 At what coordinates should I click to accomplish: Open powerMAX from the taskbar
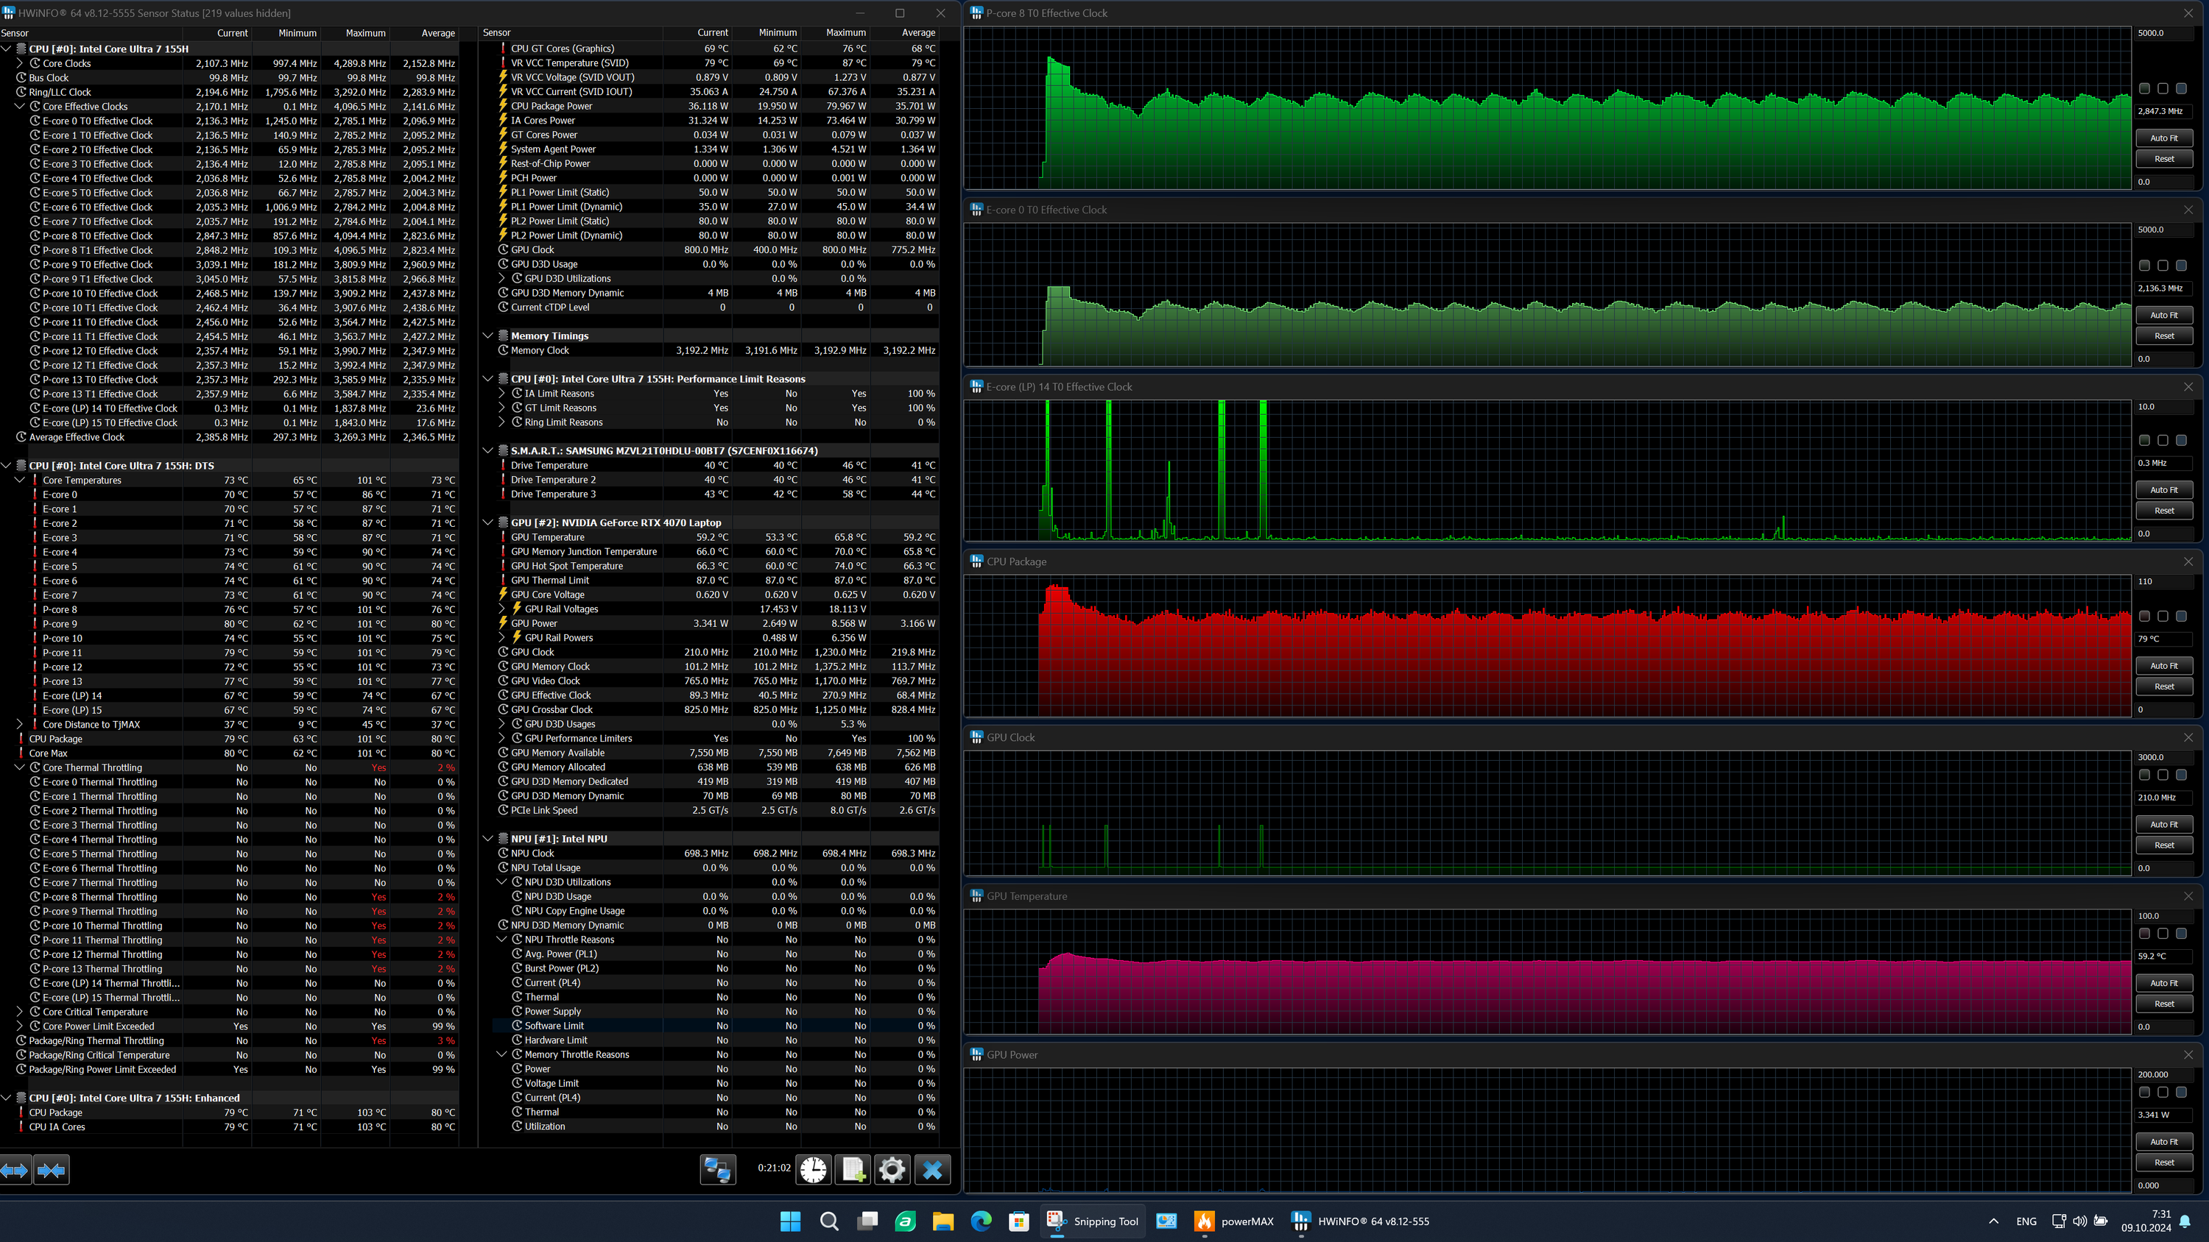click(1234, 1221)
